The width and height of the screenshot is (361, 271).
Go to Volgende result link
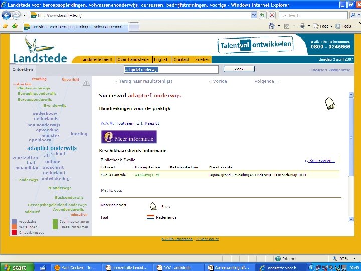[x=266, y=81]
